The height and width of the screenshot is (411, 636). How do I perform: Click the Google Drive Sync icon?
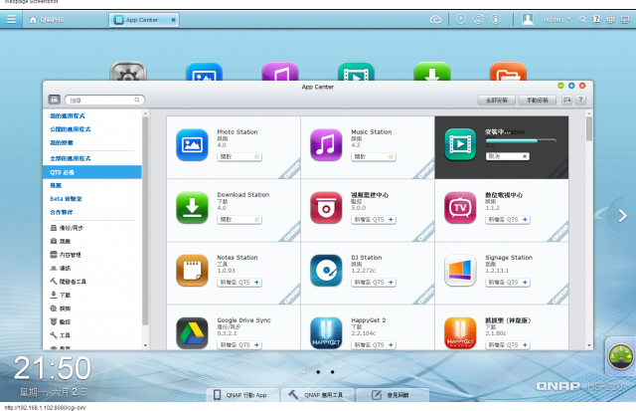192,333
